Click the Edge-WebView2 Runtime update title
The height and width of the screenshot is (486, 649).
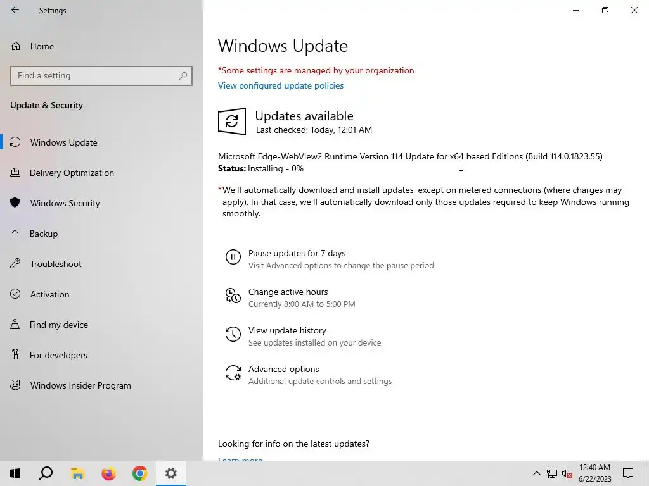coord(410,157)
